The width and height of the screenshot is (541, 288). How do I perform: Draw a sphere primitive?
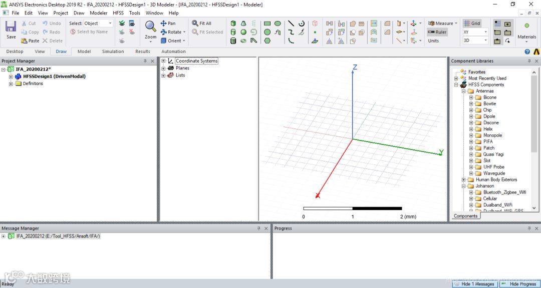click(x=243, y=32)
